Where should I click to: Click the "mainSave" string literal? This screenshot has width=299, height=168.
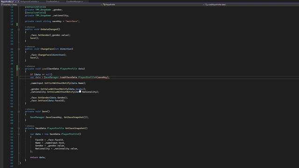[71, 21]
